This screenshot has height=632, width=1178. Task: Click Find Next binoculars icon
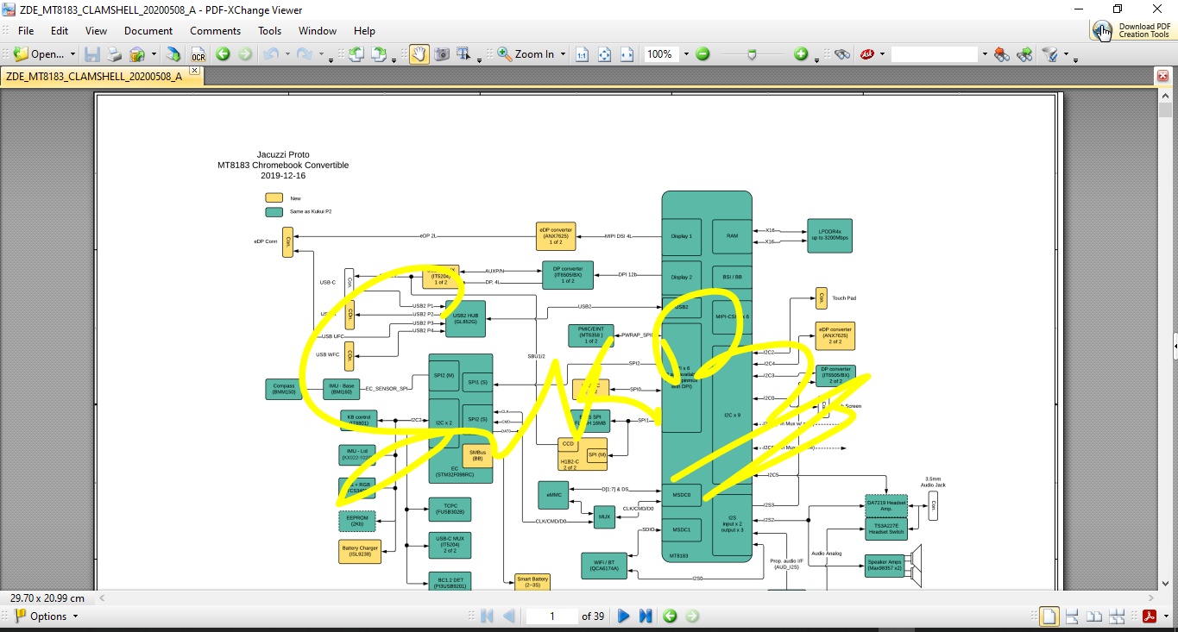click(x=1025, y=54)
